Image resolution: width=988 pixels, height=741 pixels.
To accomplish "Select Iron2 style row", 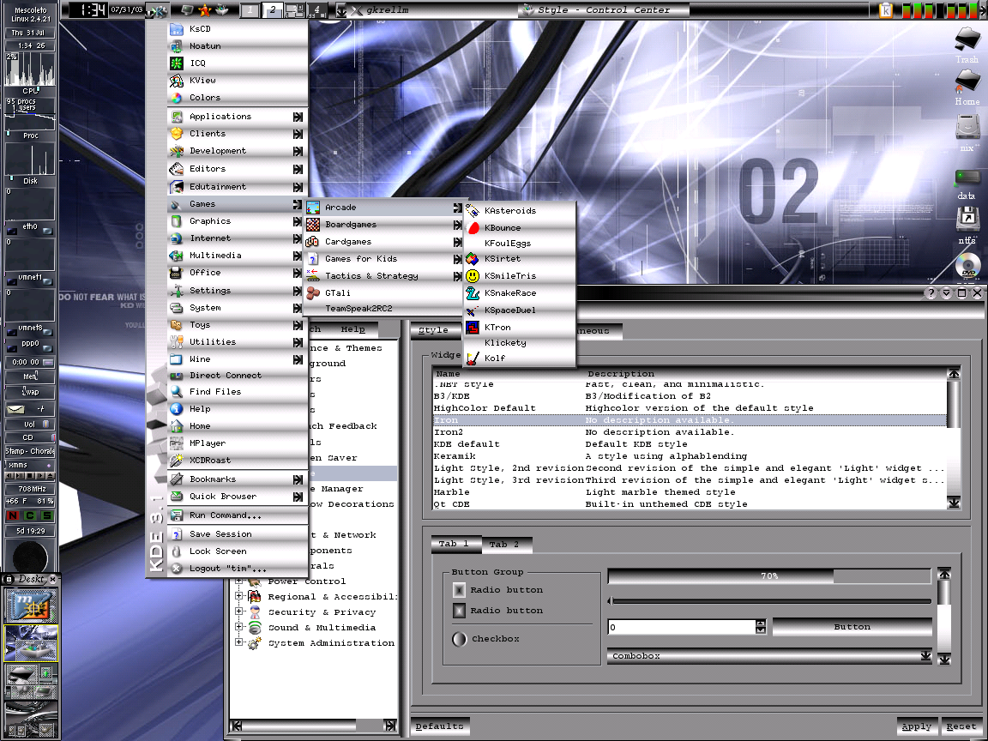I will (690, 432).
